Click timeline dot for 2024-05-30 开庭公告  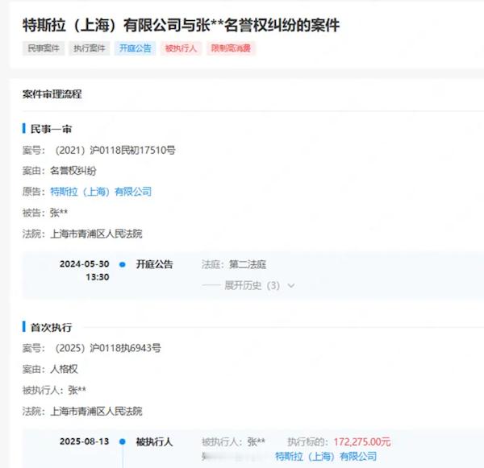coord(123,264)
